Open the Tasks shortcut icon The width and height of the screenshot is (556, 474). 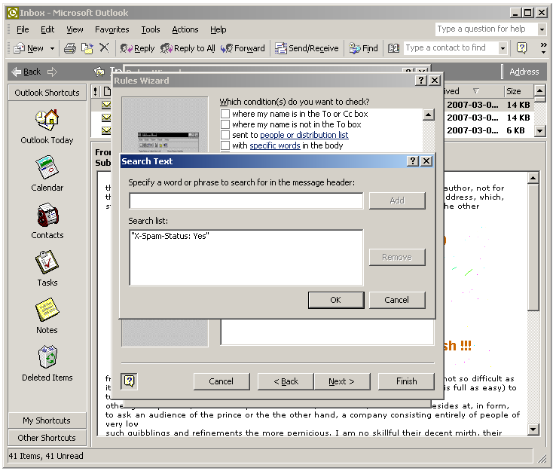click(x=47, y=262)
